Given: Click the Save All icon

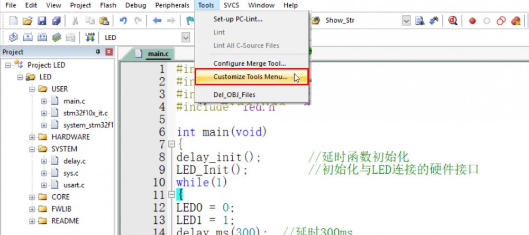Looking at the screenshot, I should click(56, 21).
